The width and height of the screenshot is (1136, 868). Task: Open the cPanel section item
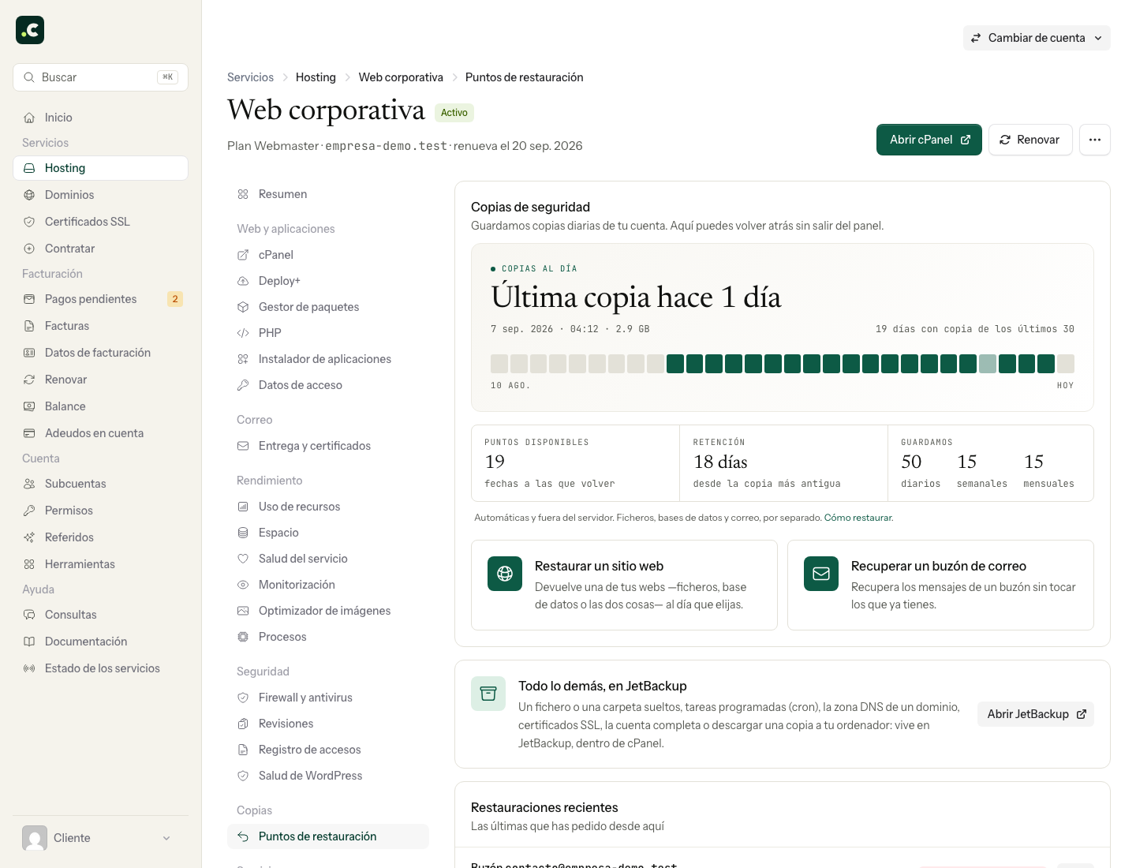point(328,255)
